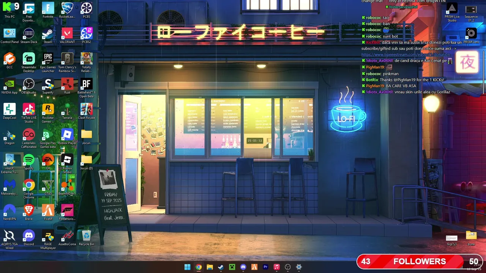Image resolution: width=486 pixels, height=273 pixels.
Task: Select the Google Play Games beta icon
Action: click(x=48, y=139)
